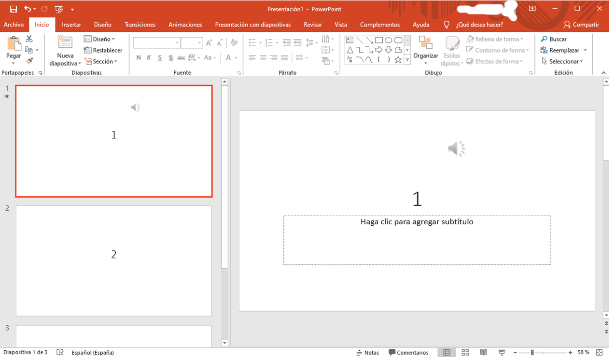Toggle the Comentarios pane
The width and height of the screenshot is (615, 357).
pyautogui.click(x=408, y=353)
